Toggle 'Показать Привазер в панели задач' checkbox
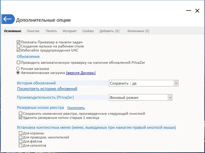 point(18,42)
